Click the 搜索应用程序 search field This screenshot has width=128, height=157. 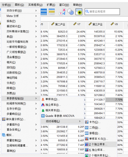(x=102, y=12)
